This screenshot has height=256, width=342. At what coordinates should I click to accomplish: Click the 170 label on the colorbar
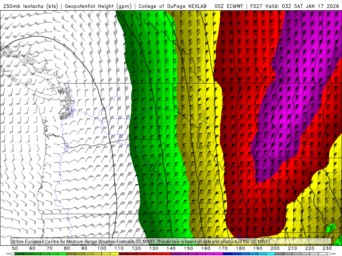point(223,248)
